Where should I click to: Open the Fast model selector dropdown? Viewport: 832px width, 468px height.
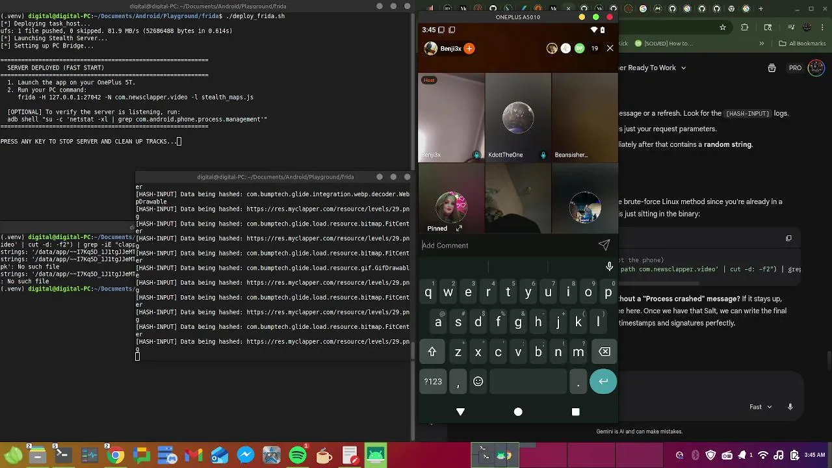760,407
